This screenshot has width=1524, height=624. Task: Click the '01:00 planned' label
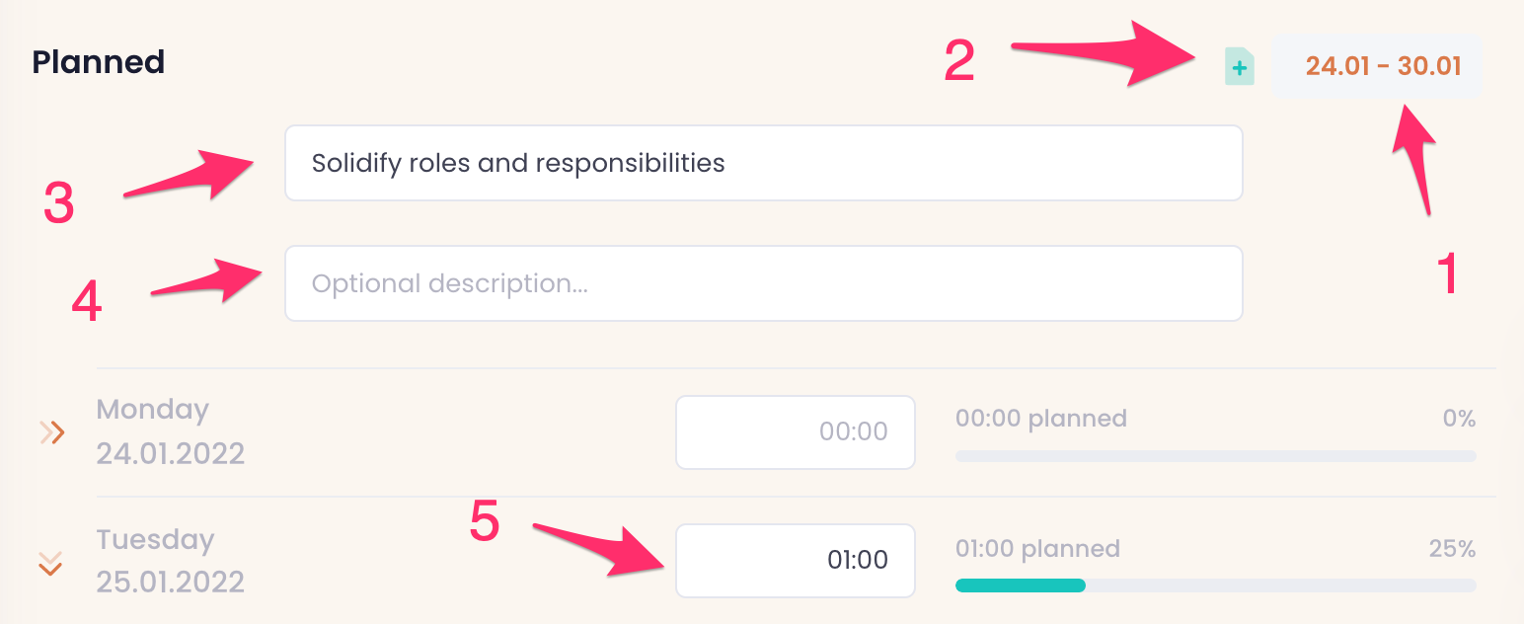click(x=1037, y=548)
